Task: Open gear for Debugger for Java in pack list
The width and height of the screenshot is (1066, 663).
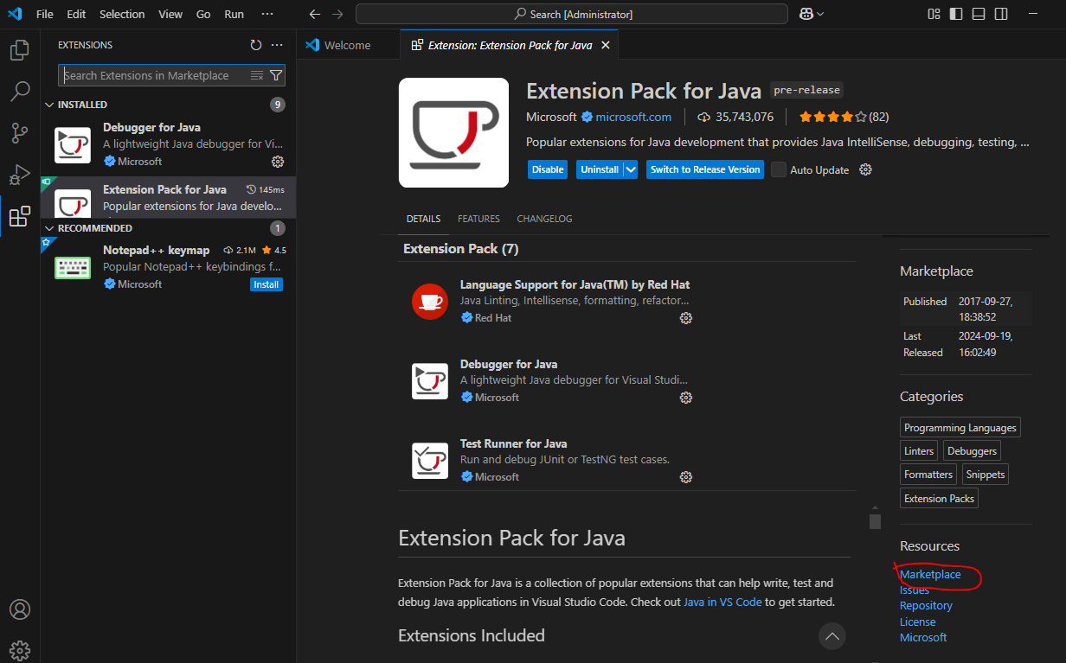Action: (686, 398)
